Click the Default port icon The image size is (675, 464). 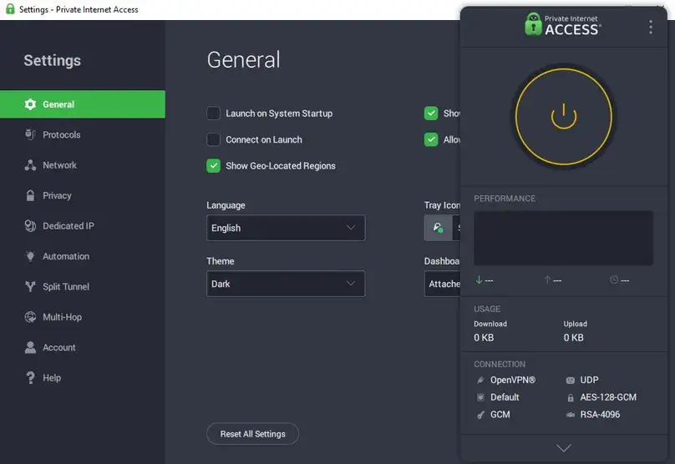(480, 397)
